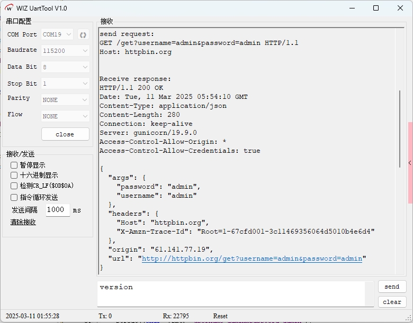
Task: Open the Flow control dropdown
Action: pos(65,116)
